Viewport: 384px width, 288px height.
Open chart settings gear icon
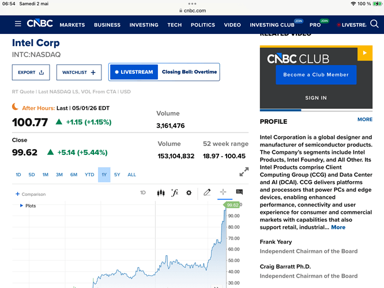click(x=189, y=193)
